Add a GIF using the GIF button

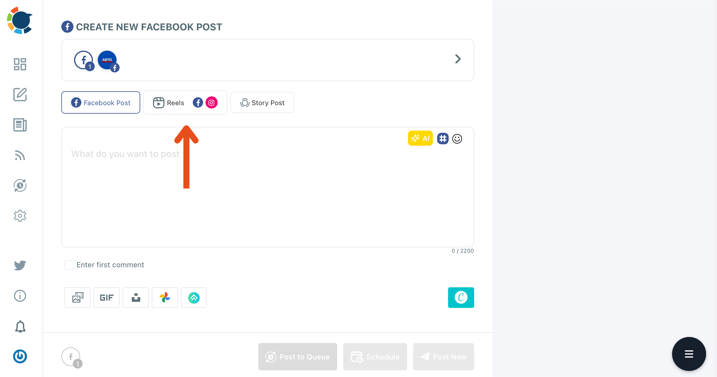click(x=107, y=298)
